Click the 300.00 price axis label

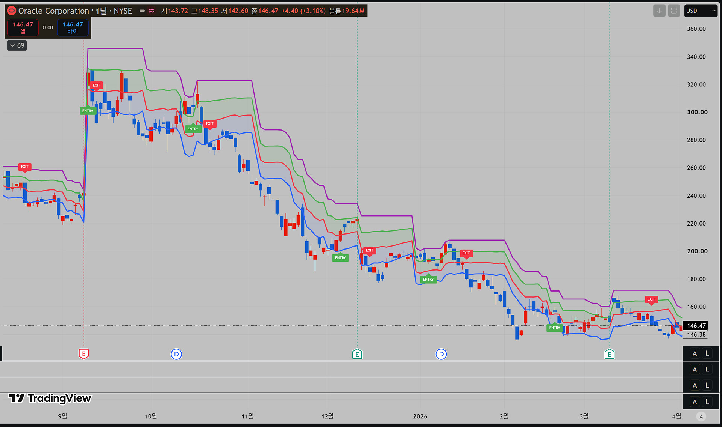(697, 112)
